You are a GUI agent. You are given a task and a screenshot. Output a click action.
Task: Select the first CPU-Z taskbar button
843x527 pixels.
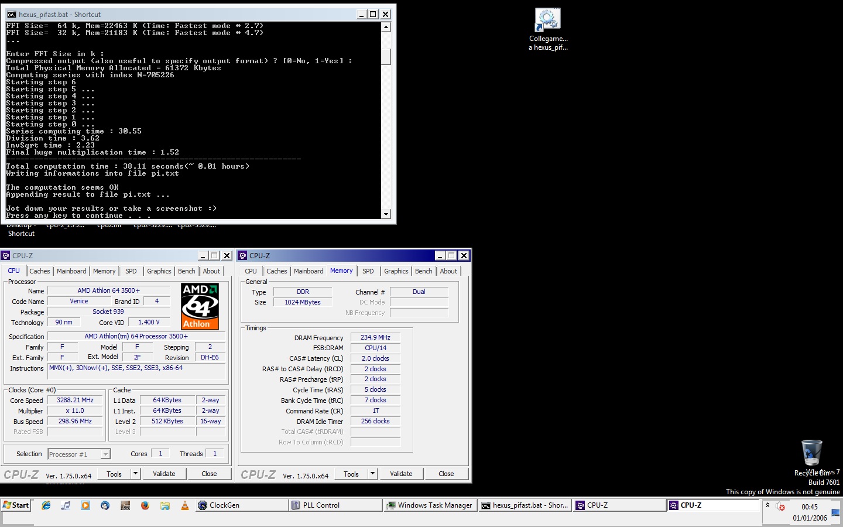tap(619, 505)
